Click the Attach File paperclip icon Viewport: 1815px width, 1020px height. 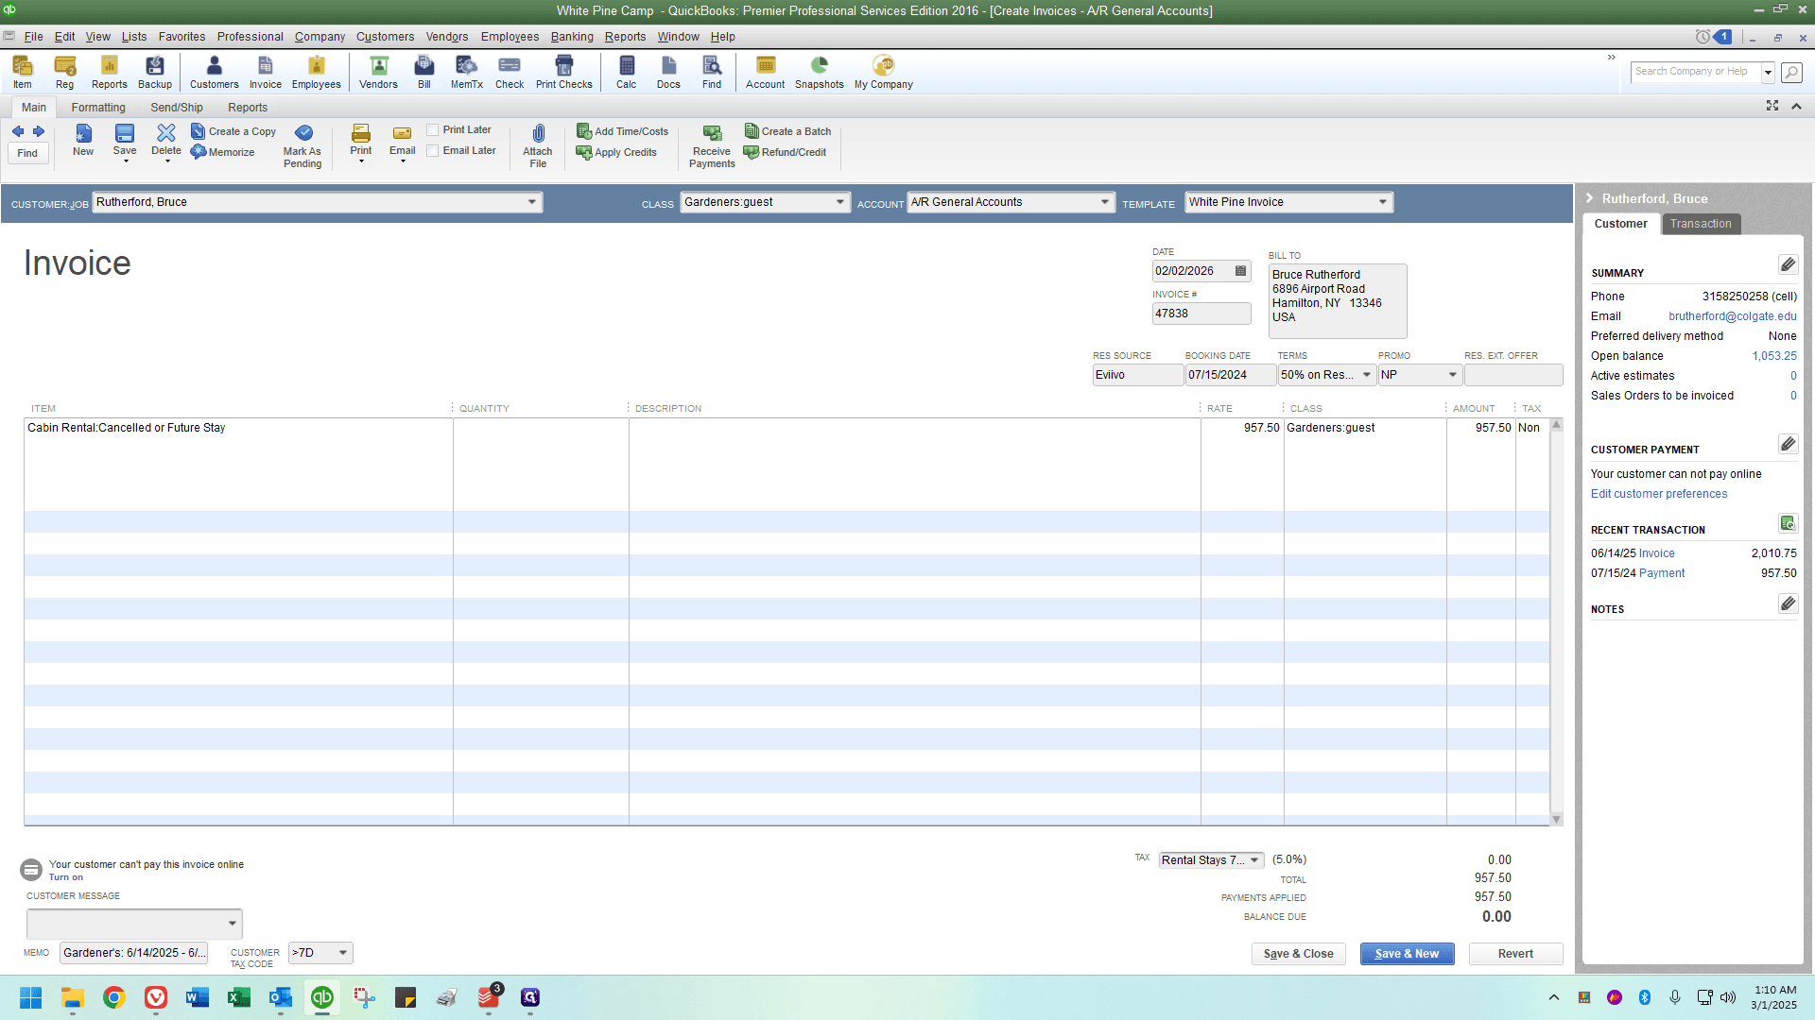tap(538, 145)
